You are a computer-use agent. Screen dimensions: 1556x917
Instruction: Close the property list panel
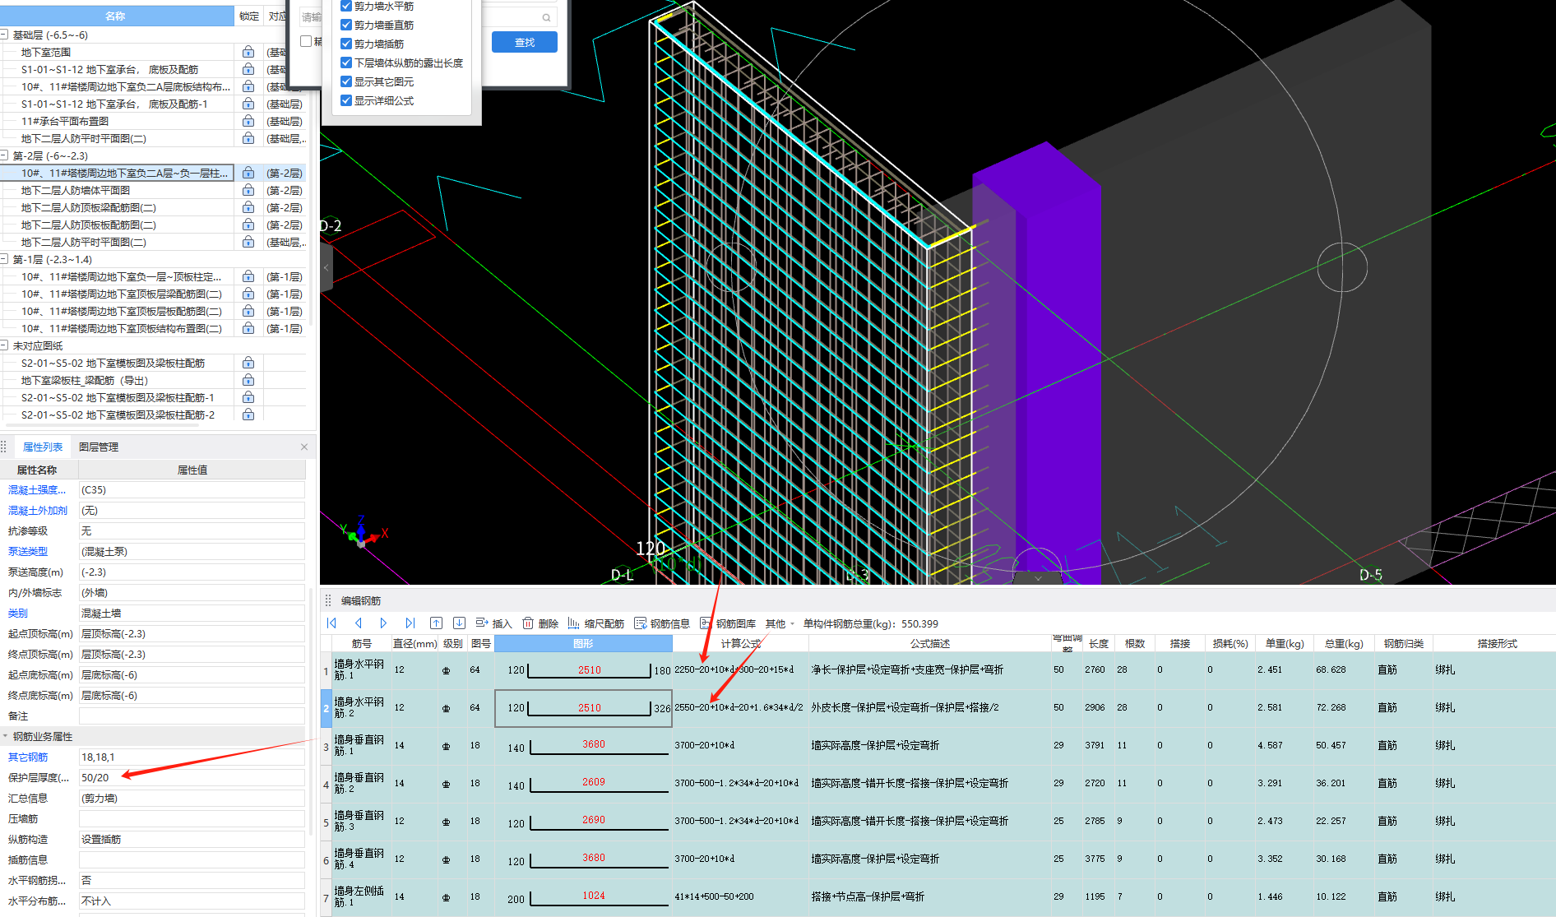(304, 447)
